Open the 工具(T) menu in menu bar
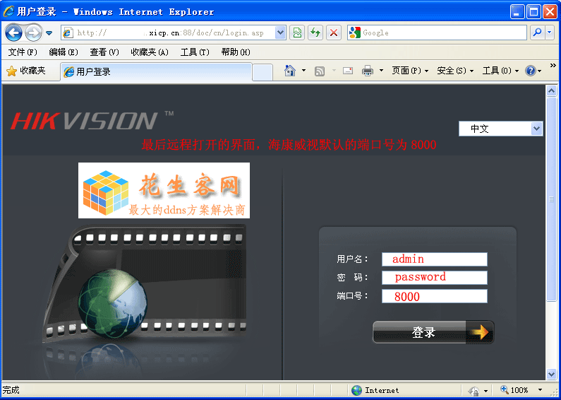561x400 pixels. pos(195,52)
